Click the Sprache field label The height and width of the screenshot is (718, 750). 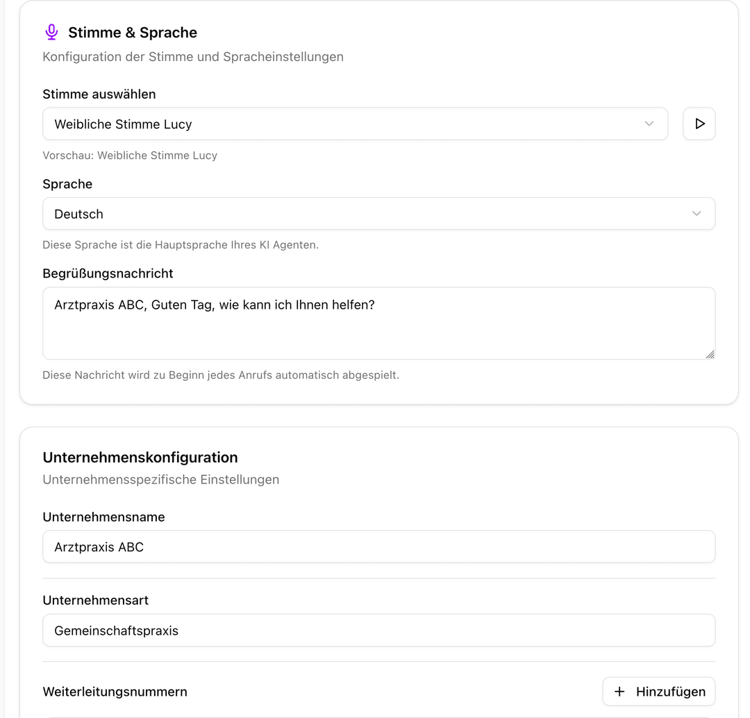click(x=67, y=184)
